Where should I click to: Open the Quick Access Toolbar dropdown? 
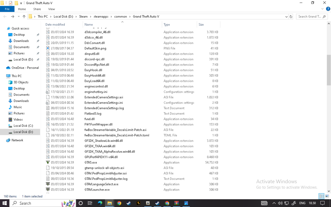tap(21, 3)
